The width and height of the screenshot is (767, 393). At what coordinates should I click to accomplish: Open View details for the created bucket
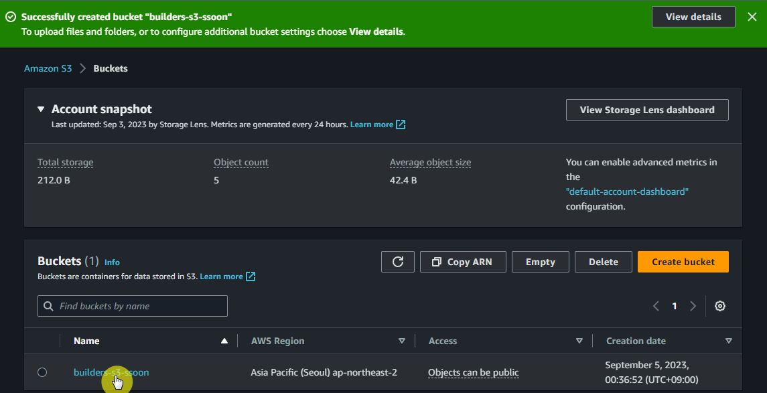[x=693, y=17]
